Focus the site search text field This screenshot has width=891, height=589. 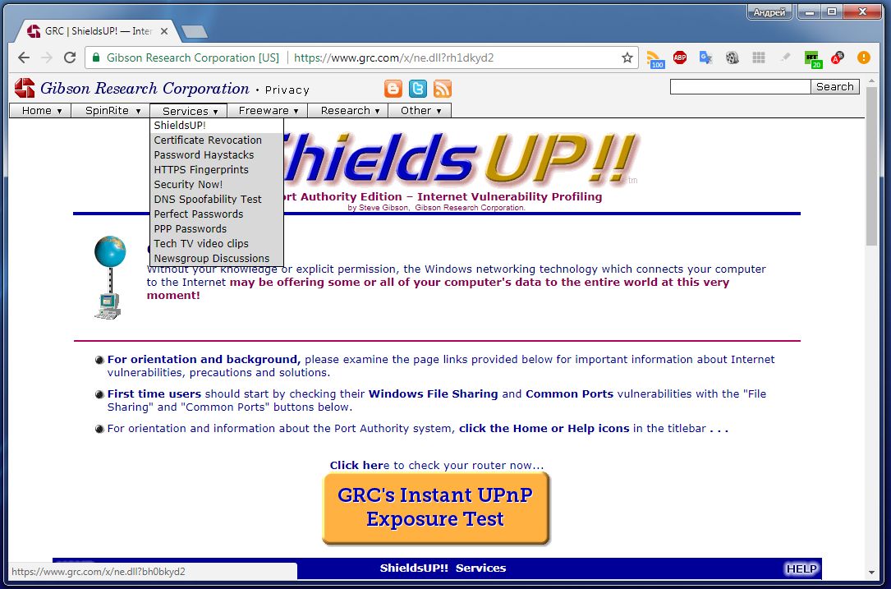tap(741, 87)
